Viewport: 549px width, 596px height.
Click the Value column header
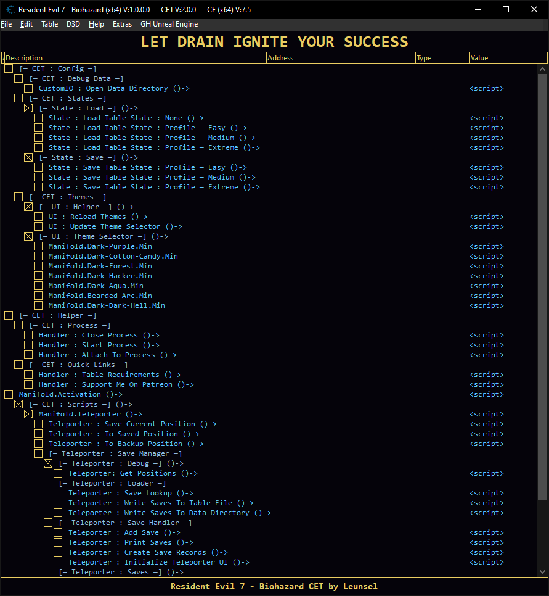[x=508, y=58]
